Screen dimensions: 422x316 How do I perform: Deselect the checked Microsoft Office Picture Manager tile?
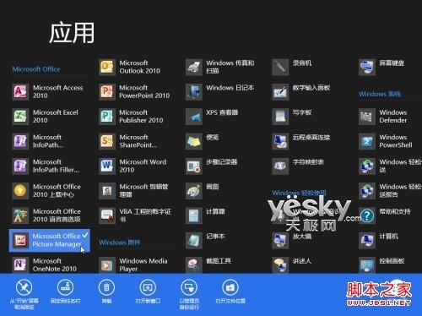pos(50,240)
